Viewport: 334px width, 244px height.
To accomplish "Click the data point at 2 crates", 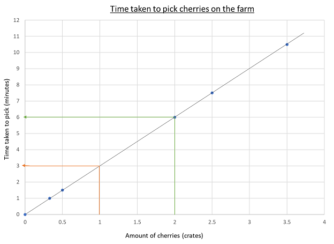I will coord(174,117).
